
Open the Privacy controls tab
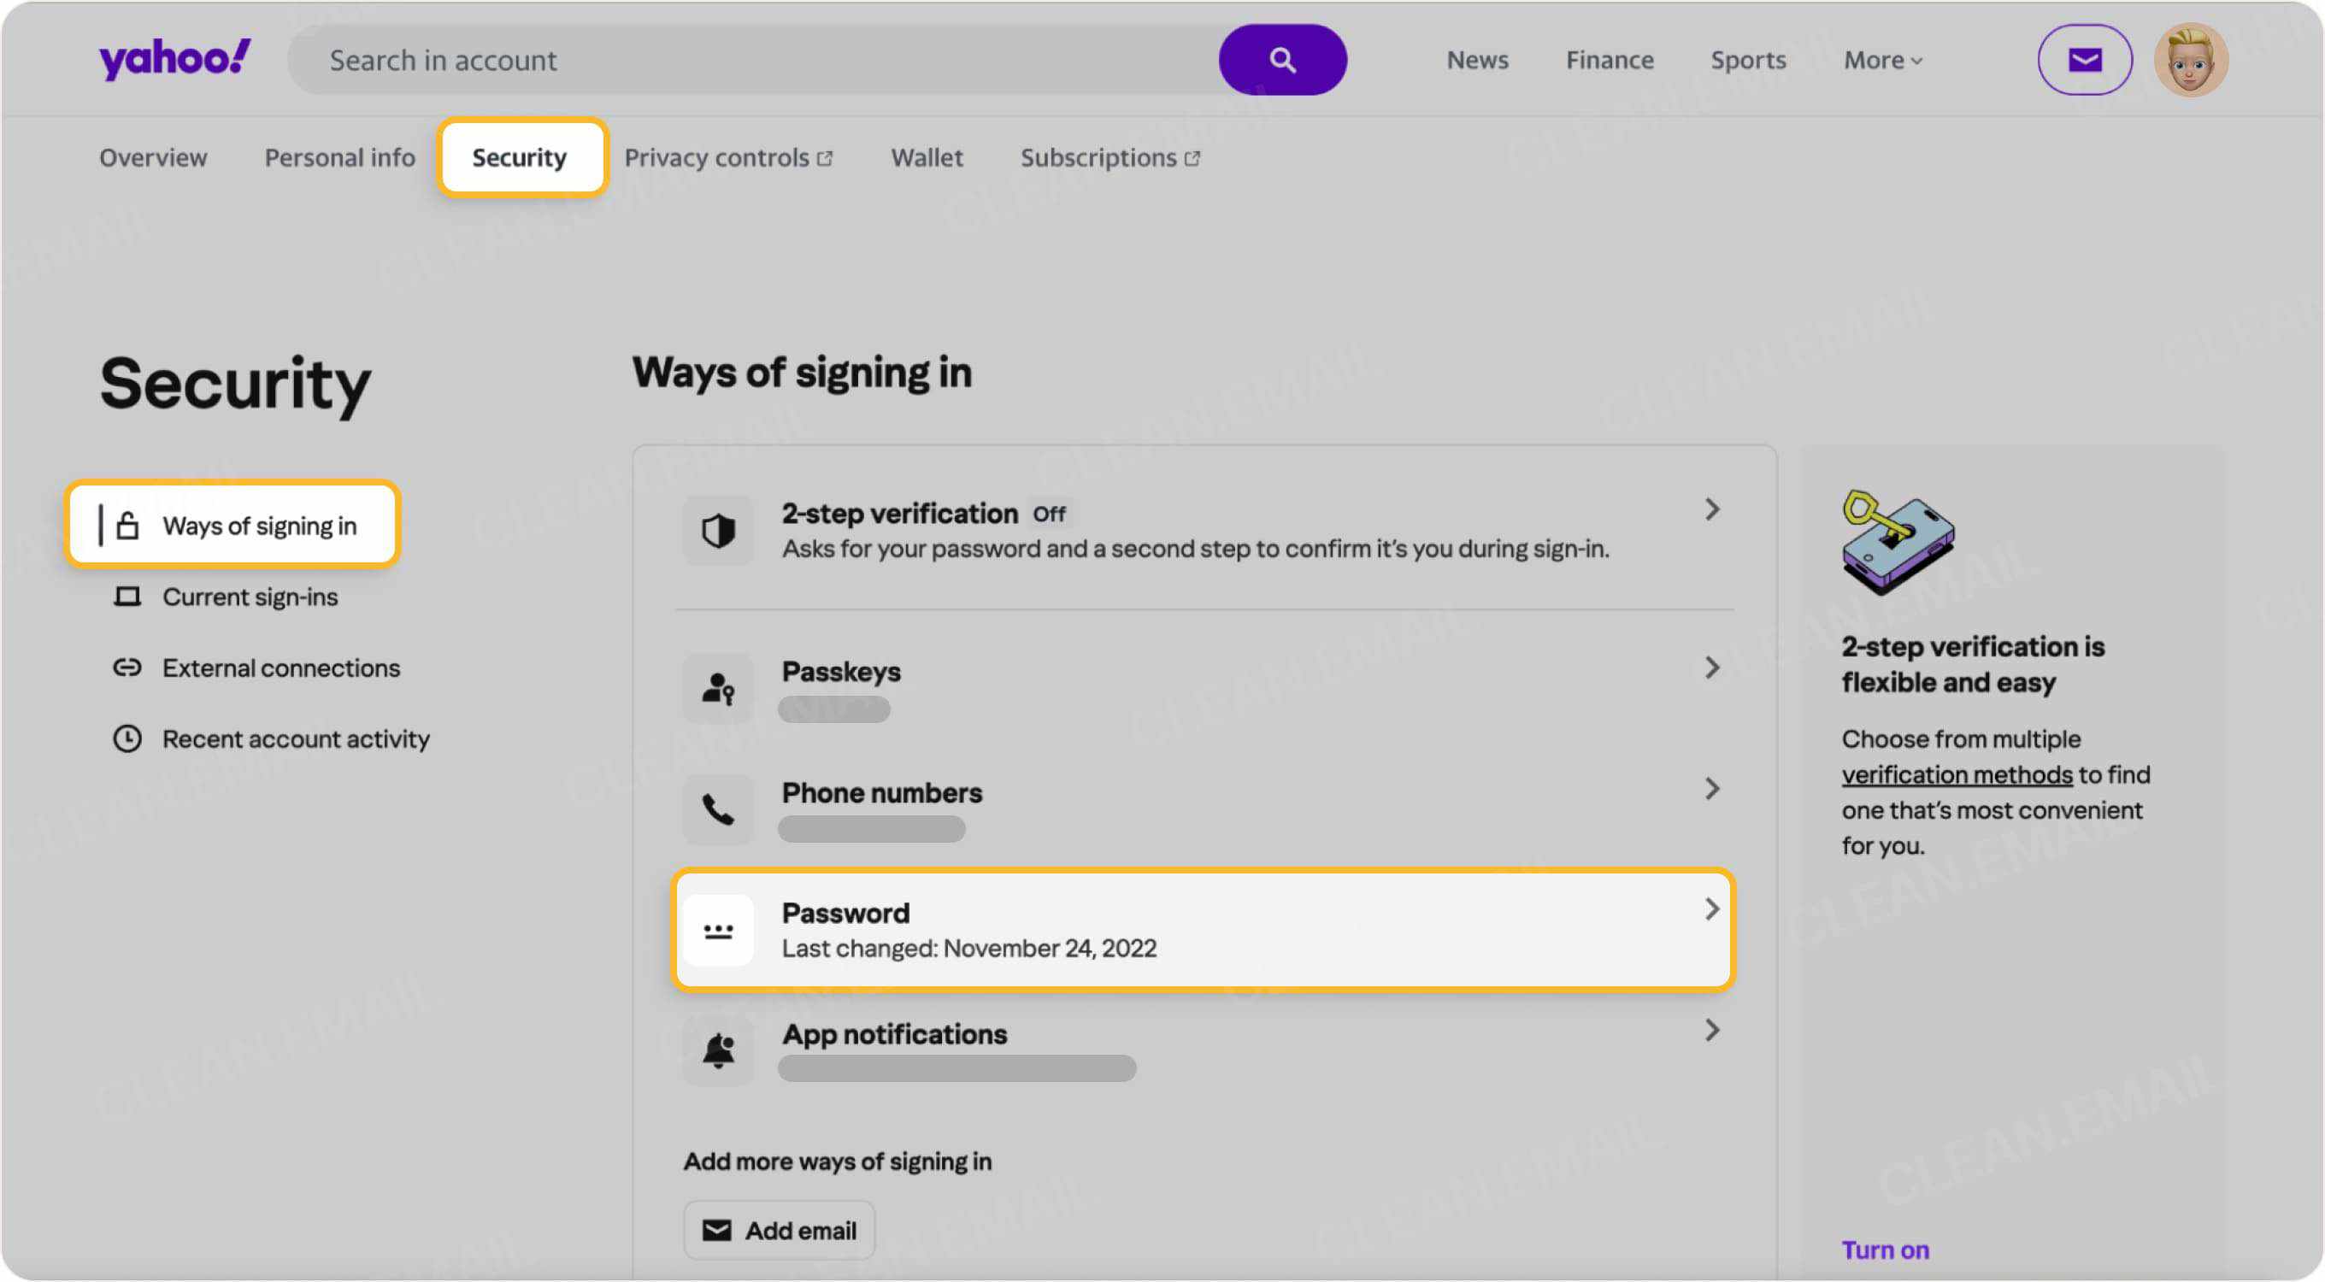pyautogui.click(x=728, y=158)
